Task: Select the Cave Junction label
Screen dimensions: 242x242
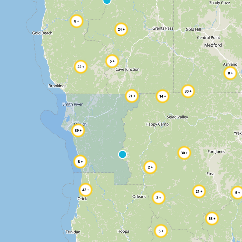Action: tap(127, 70)
